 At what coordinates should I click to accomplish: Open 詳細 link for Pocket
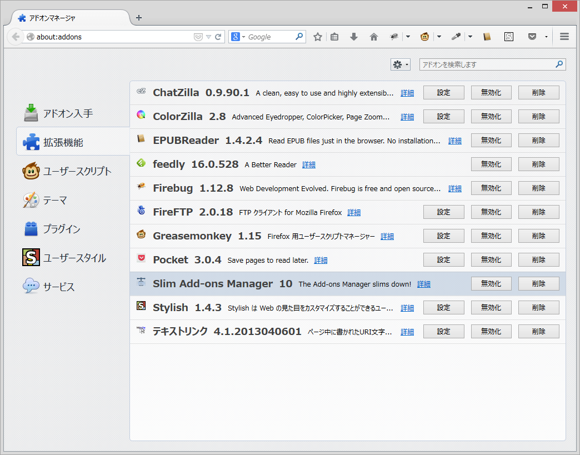point(321,260)
